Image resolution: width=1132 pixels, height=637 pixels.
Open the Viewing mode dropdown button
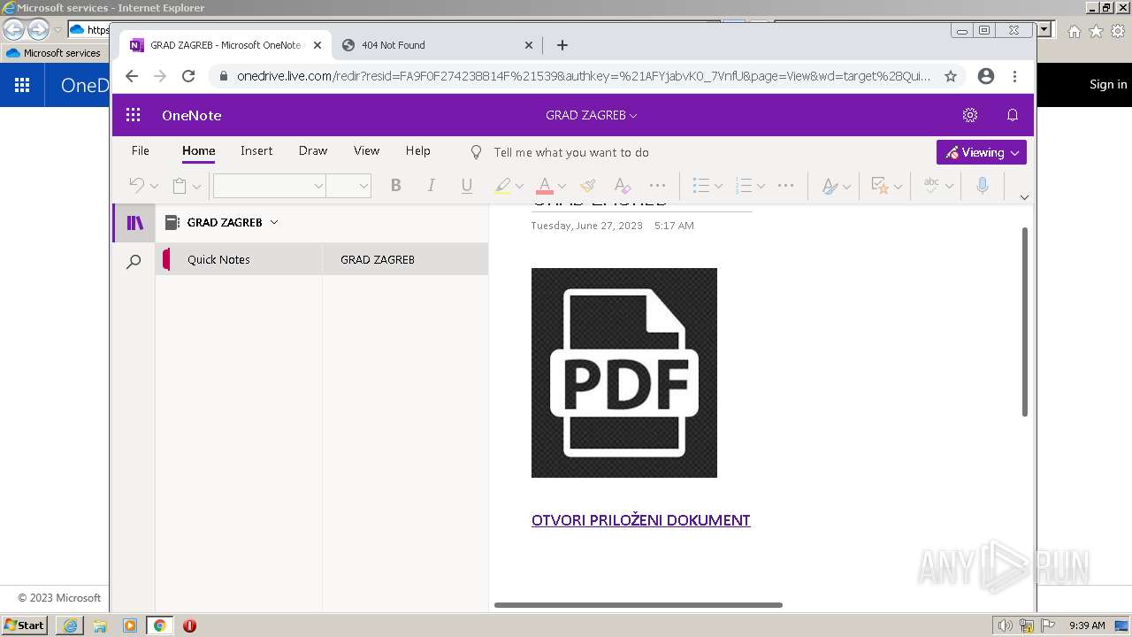[x=982, y=152]
